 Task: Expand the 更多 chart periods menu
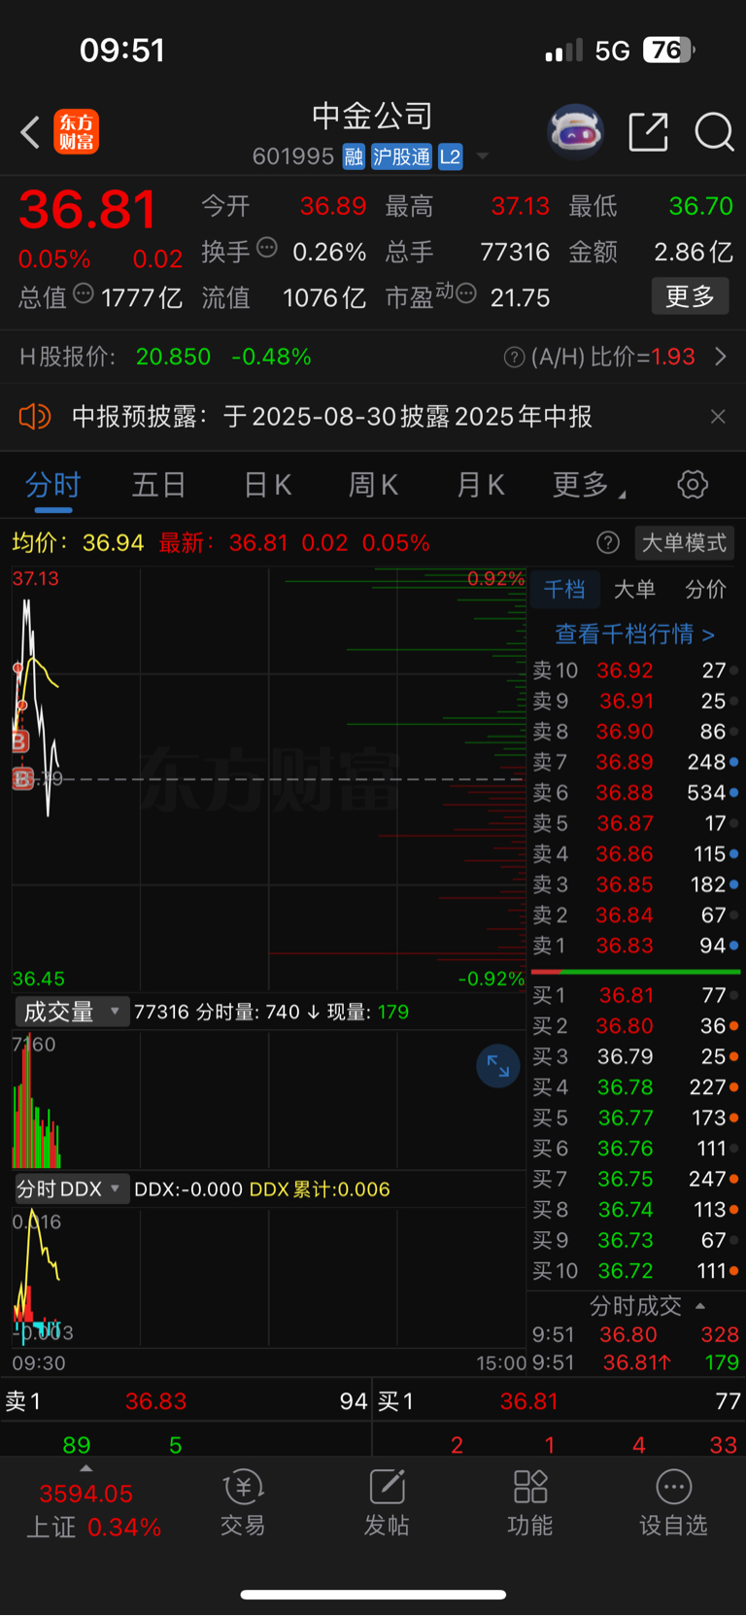(589, 485)
